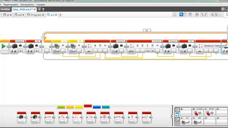Screen dimensions: 228x128
Task: Open the Справка menu
Action: [41, 5]
